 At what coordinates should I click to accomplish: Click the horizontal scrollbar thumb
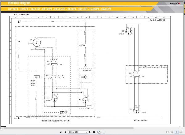tap(68, 129)
